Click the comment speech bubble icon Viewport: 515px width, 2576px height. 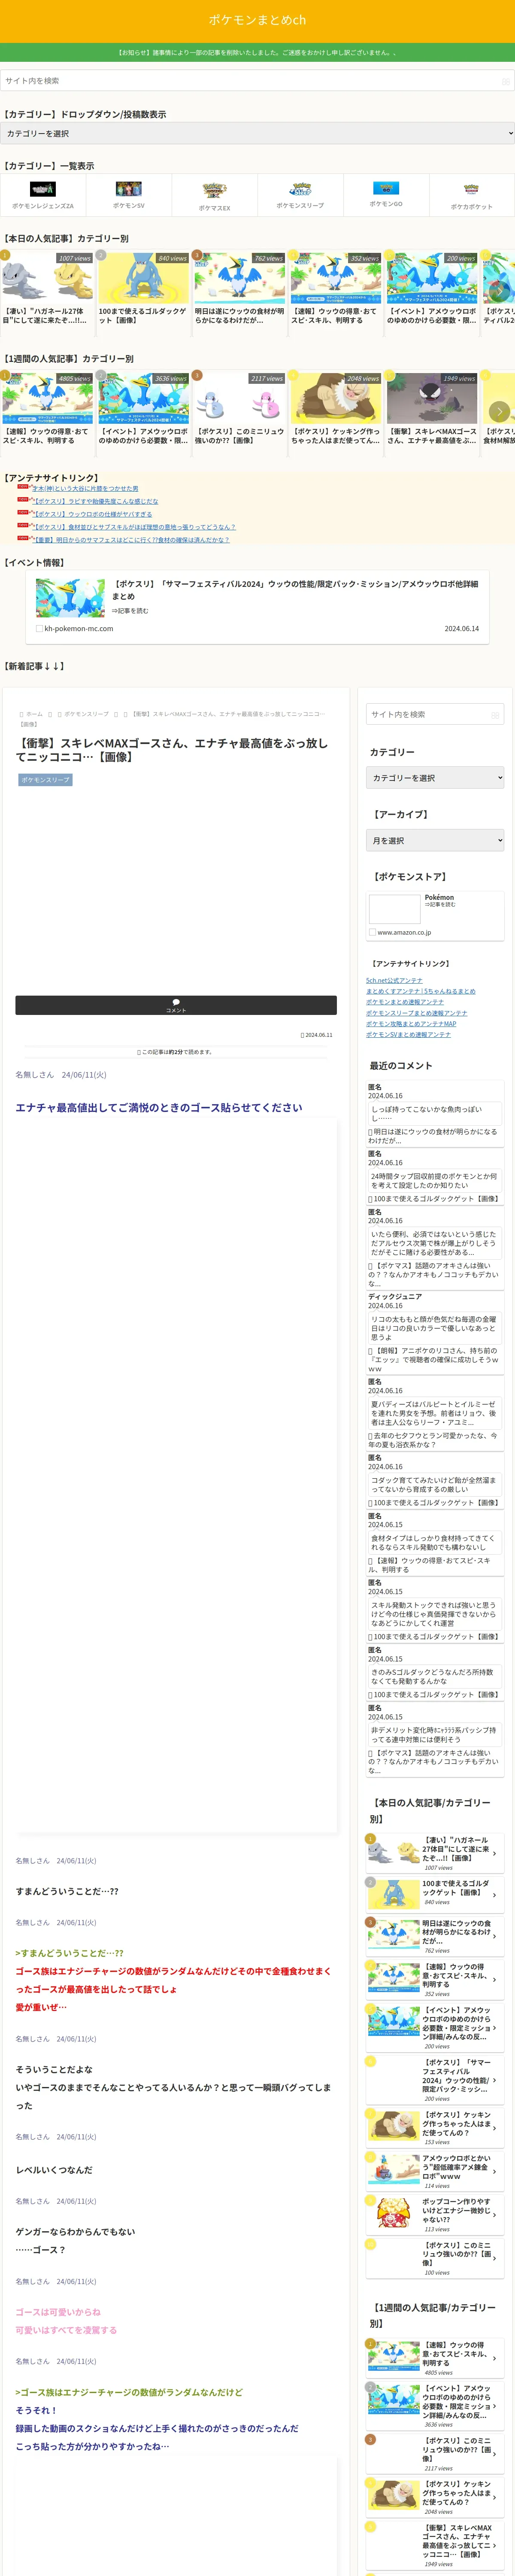tap(176, 1001)
